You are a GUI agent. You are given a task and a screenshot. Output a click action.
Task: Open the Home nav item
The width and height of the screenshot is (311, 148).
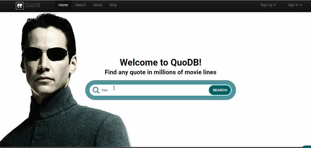point(63,5)
